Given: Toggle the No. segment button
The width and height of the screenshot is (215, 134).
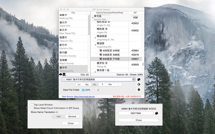Looking at the screenshot, I should [95, 84].
